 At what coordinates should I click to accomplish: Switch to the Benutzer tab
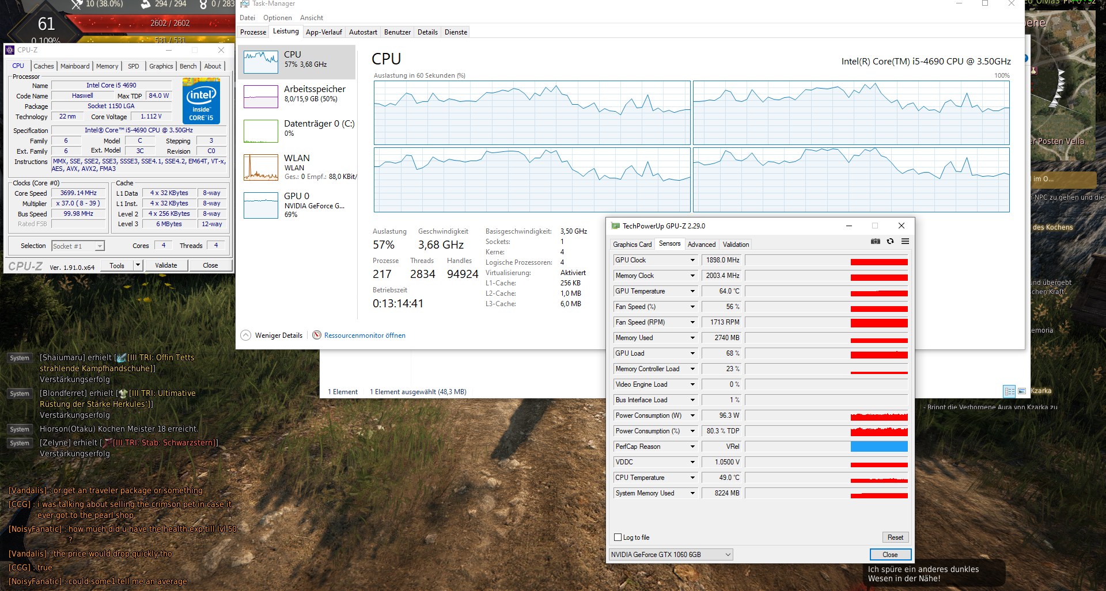pyautogui.click(x=397, y=32)
